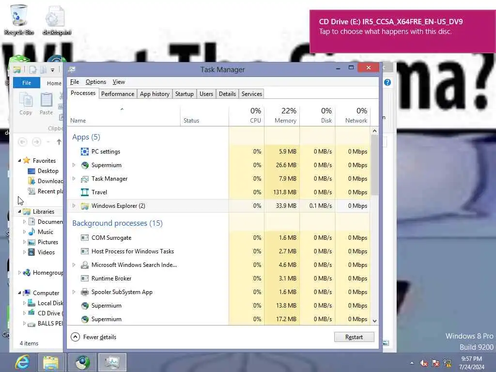
Task: Expand the Task Manager app row
Action: point(74,179)
